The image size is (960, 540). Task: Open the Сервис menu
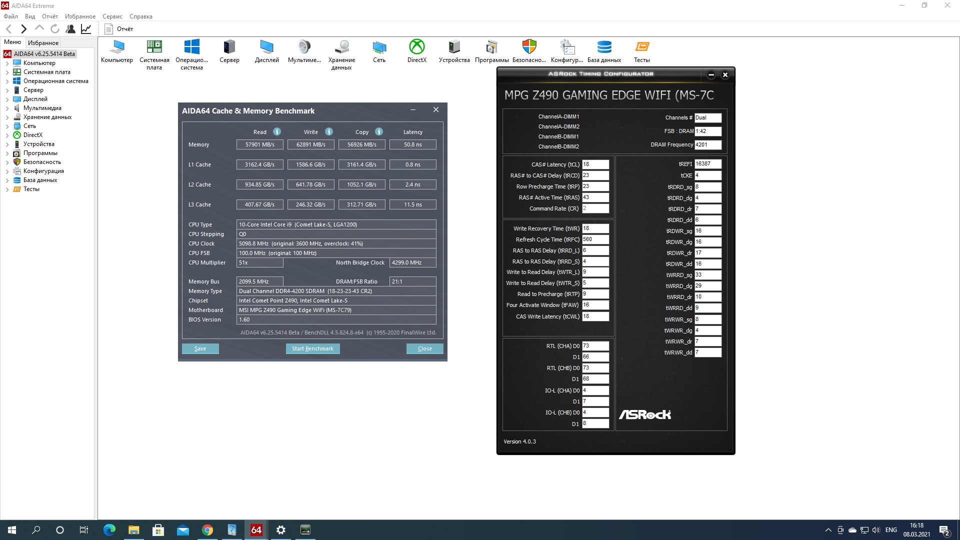point(112,16)
